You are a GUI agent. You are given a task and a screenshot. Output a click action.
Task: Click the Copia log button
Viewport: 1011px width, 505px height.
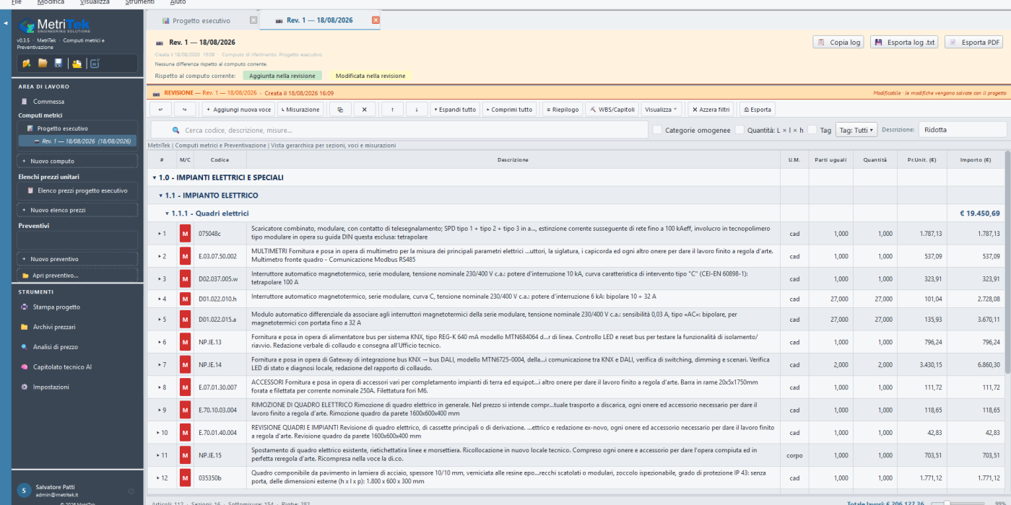pos(838,43)
